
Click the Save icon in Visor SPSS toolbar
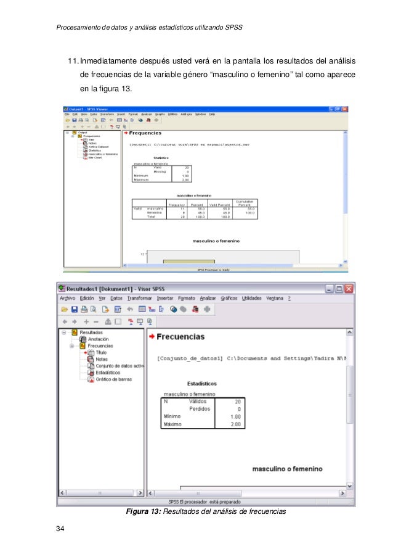(74, 310)
